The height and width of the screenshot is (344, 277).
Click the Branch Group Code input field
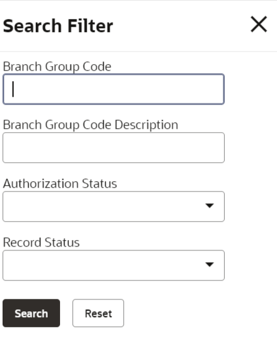[114, 89]
